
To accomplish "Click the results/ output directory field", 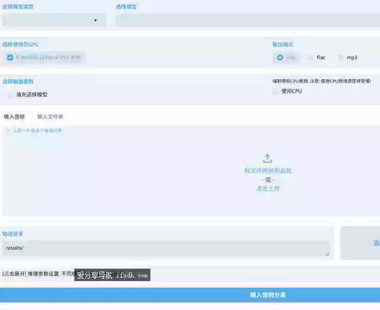I will (x=166, y=249).
